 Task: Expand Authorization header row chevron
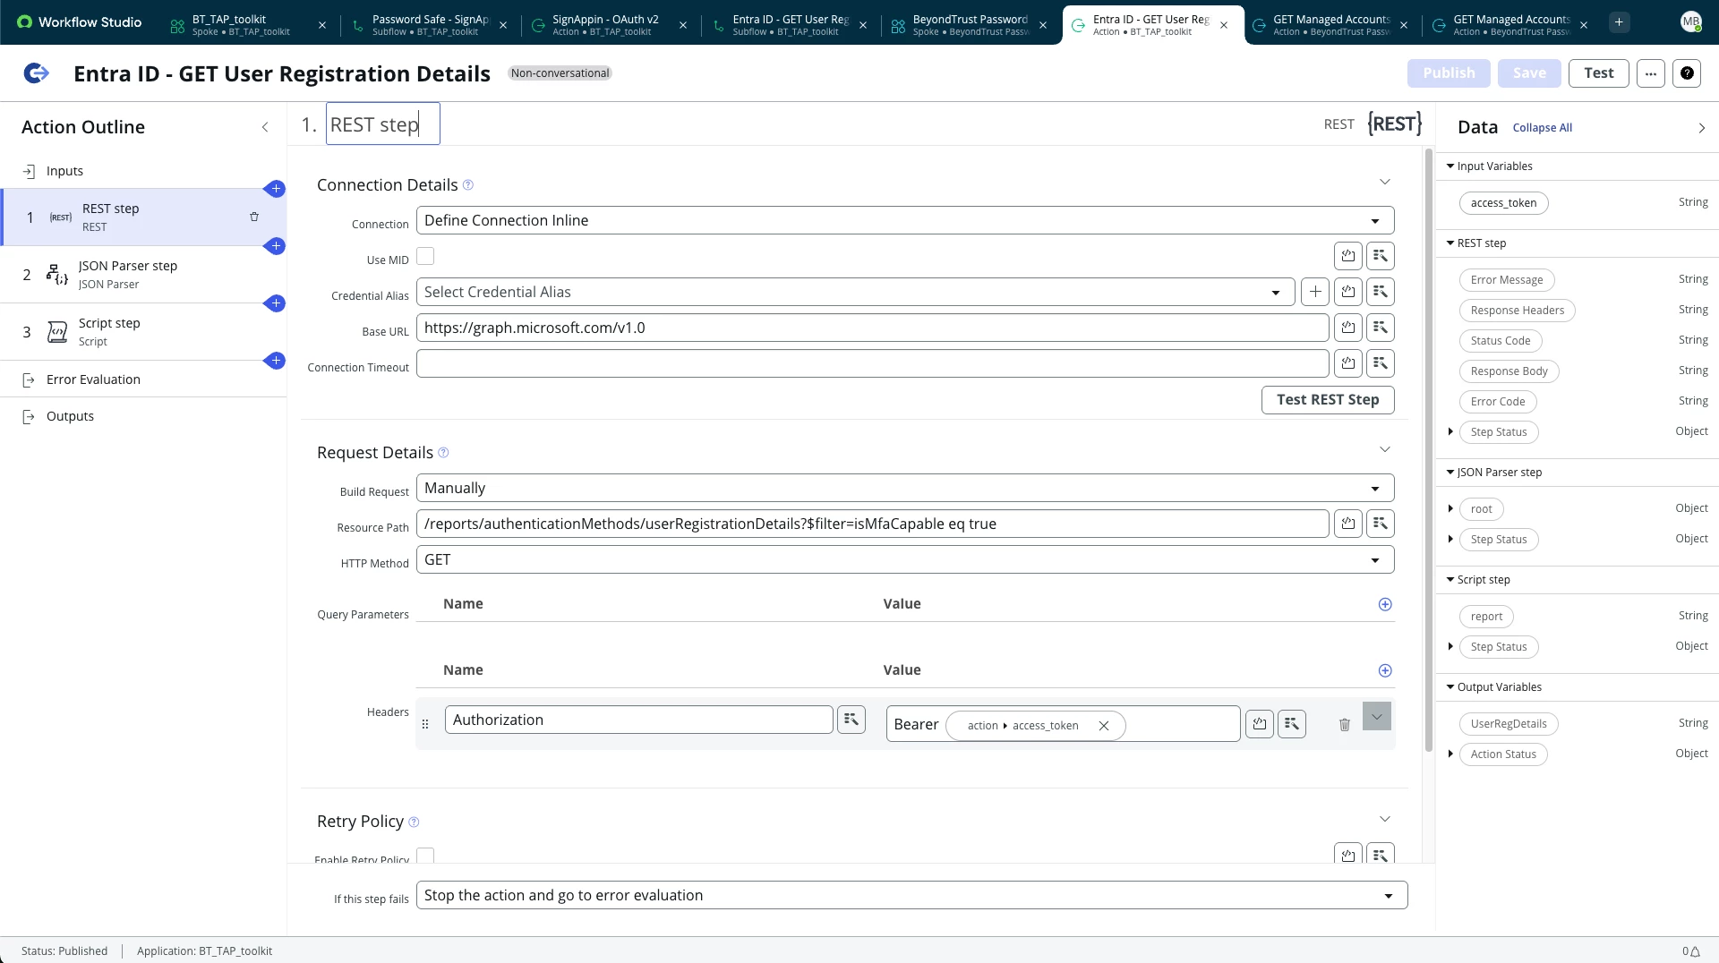tap(1377, 716)
